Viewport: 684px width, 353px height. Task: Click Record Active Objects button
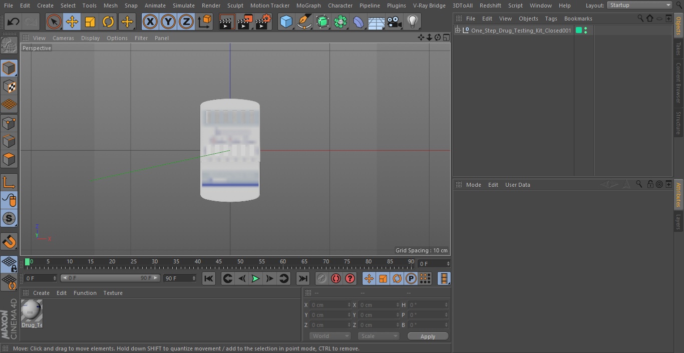pyautogui.click(x=321, y=278)
